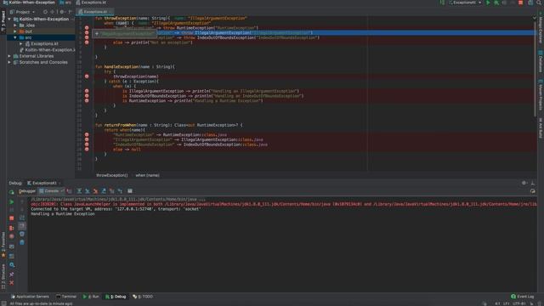Expand the .idea folder arrow
This screenshot has width=544, height=306.
tap(15, 25)
